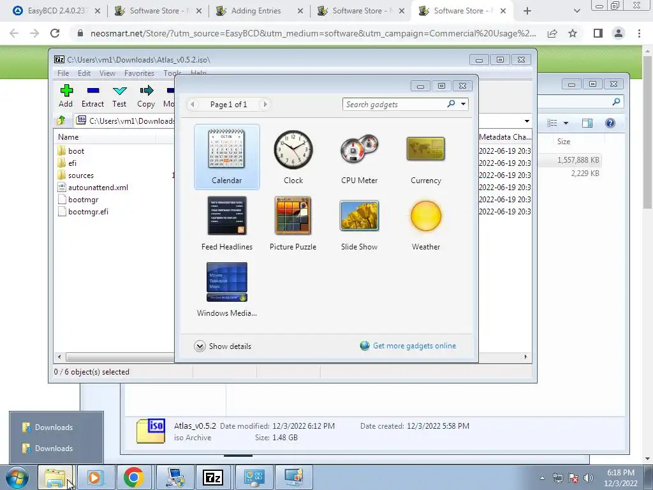Open 7-Zip from the taskbar

(213, 477)
